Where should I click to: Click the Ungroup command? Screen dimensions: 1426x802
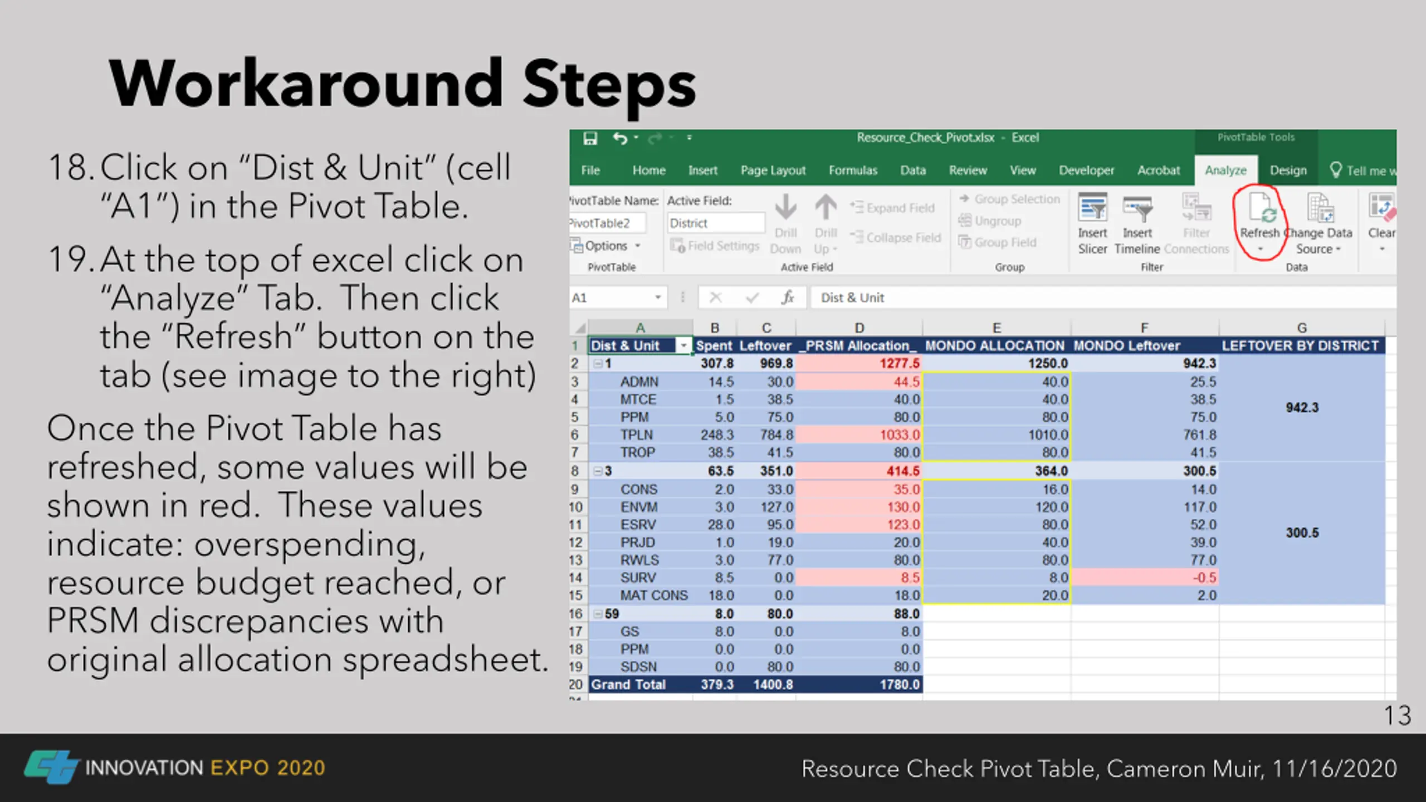pyautogui.click(x=990, y=221)
